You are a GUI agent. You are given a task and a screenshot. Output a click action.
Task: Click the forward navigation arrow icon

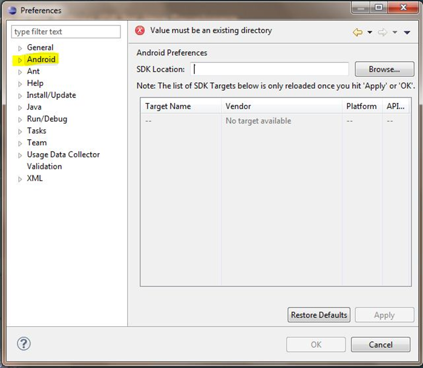(x=382, y=32)
